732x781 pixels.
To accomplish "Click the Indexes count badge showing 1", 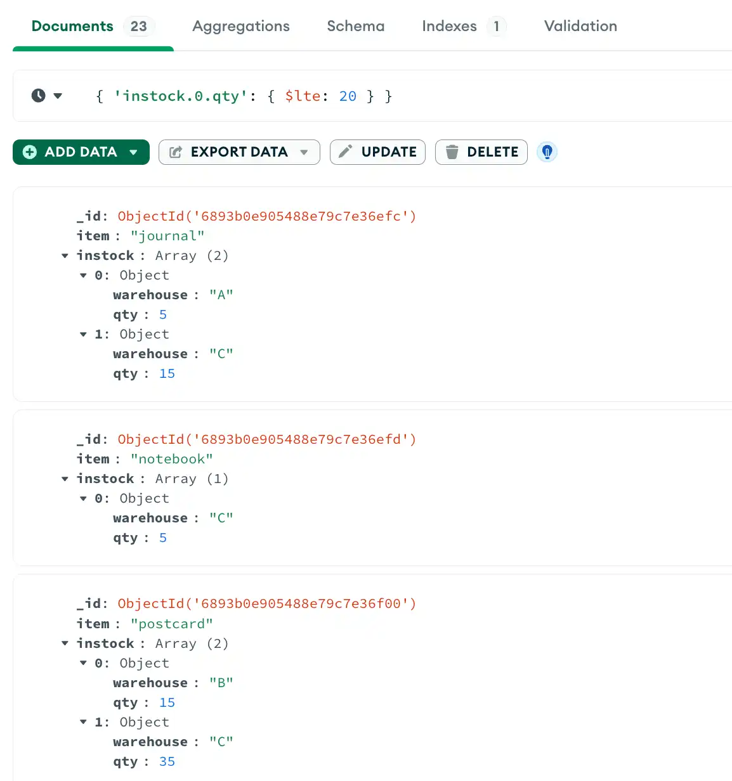I will pos(498,26).
